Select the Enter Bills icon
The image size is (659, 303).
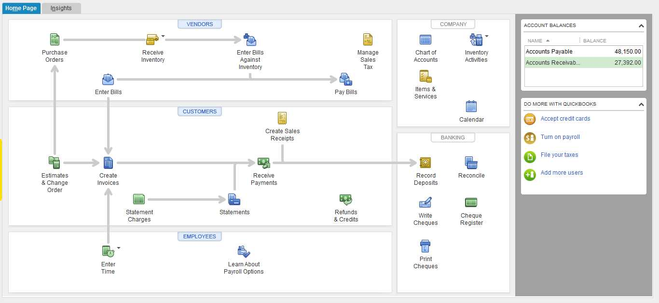108,79
